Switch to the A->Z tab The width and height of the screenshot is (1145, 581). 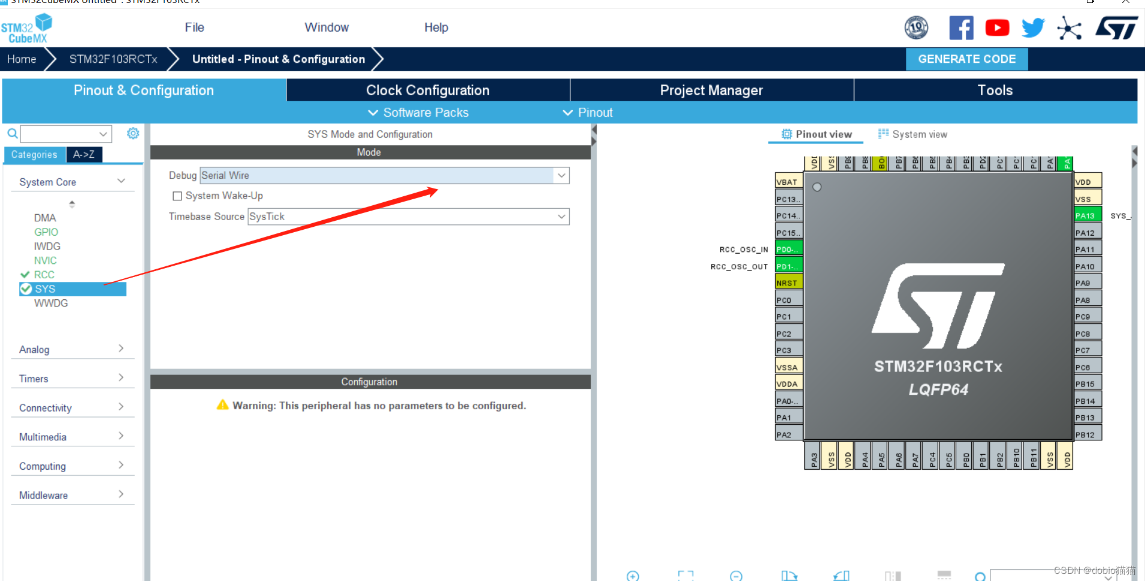coord(84,154)
